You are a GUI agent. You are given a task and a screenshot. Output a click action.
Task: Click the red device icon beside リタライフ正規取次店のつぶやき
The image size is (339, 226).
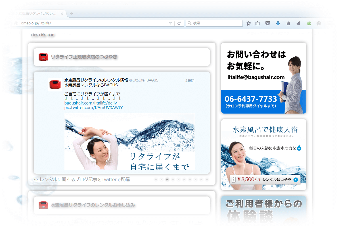coord(43,57)
